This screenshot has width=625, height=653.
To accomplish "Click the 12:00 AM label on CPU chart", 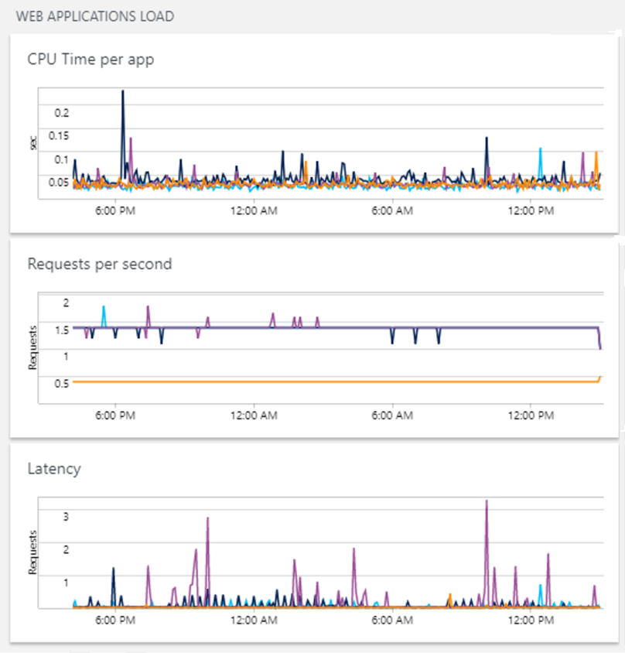I will (x=254, y=210).
